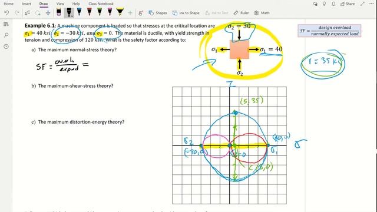Check the sync status cloud icon
The image size is (377, 212).
point(315,4)
